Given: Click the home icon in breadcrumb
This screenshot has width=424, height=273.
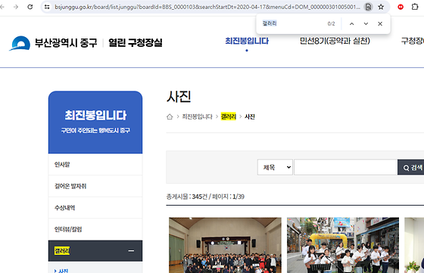Looking at the screenshot, I should (170, 116).
